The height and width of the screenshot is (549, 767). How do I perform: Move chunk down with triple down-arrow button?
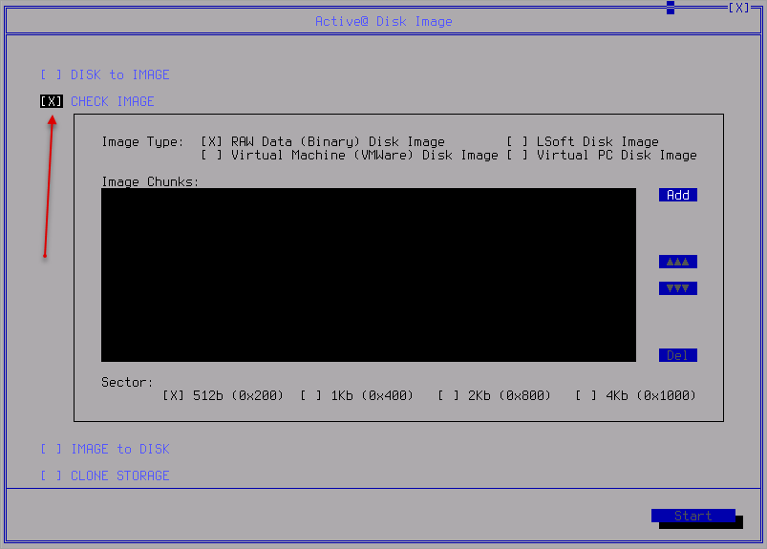click(678, 288)
